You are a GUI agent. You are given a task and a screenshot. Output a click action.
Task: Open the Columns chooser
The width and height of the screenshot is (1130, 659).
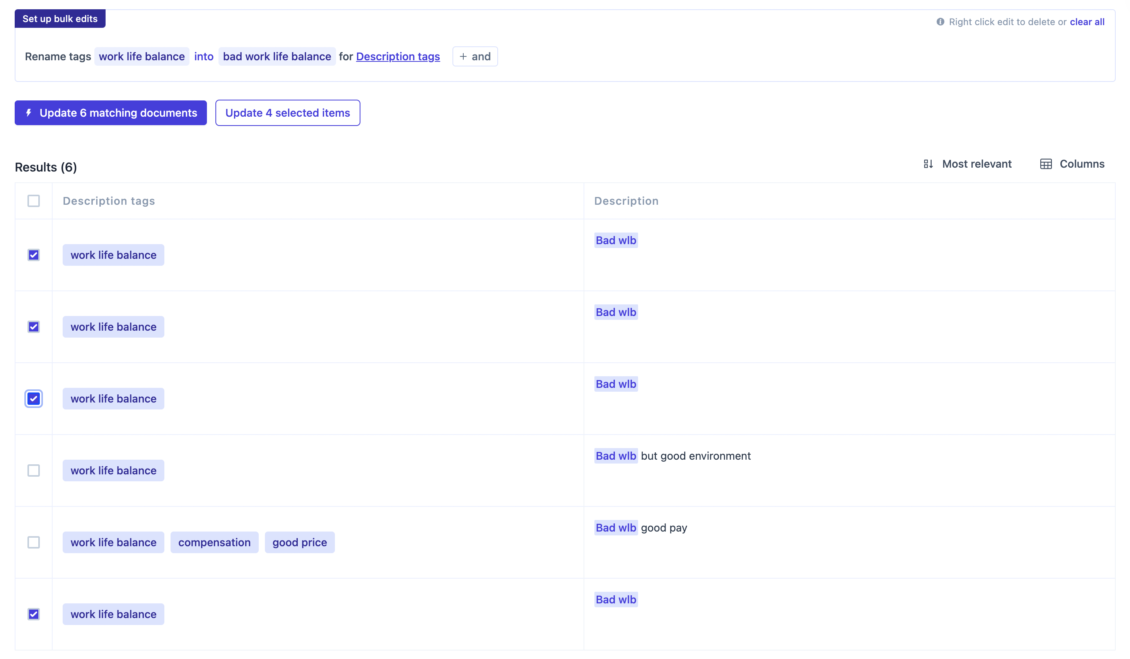[x=1082, y=164]
